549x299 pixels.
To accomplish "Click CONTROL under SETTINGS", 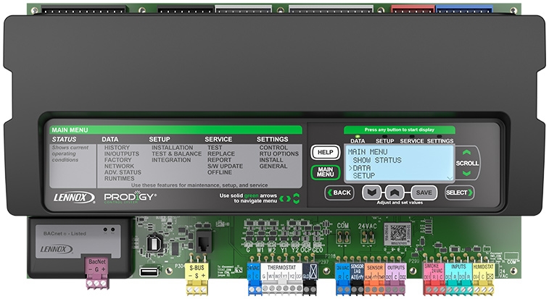I will coord(273,148).
